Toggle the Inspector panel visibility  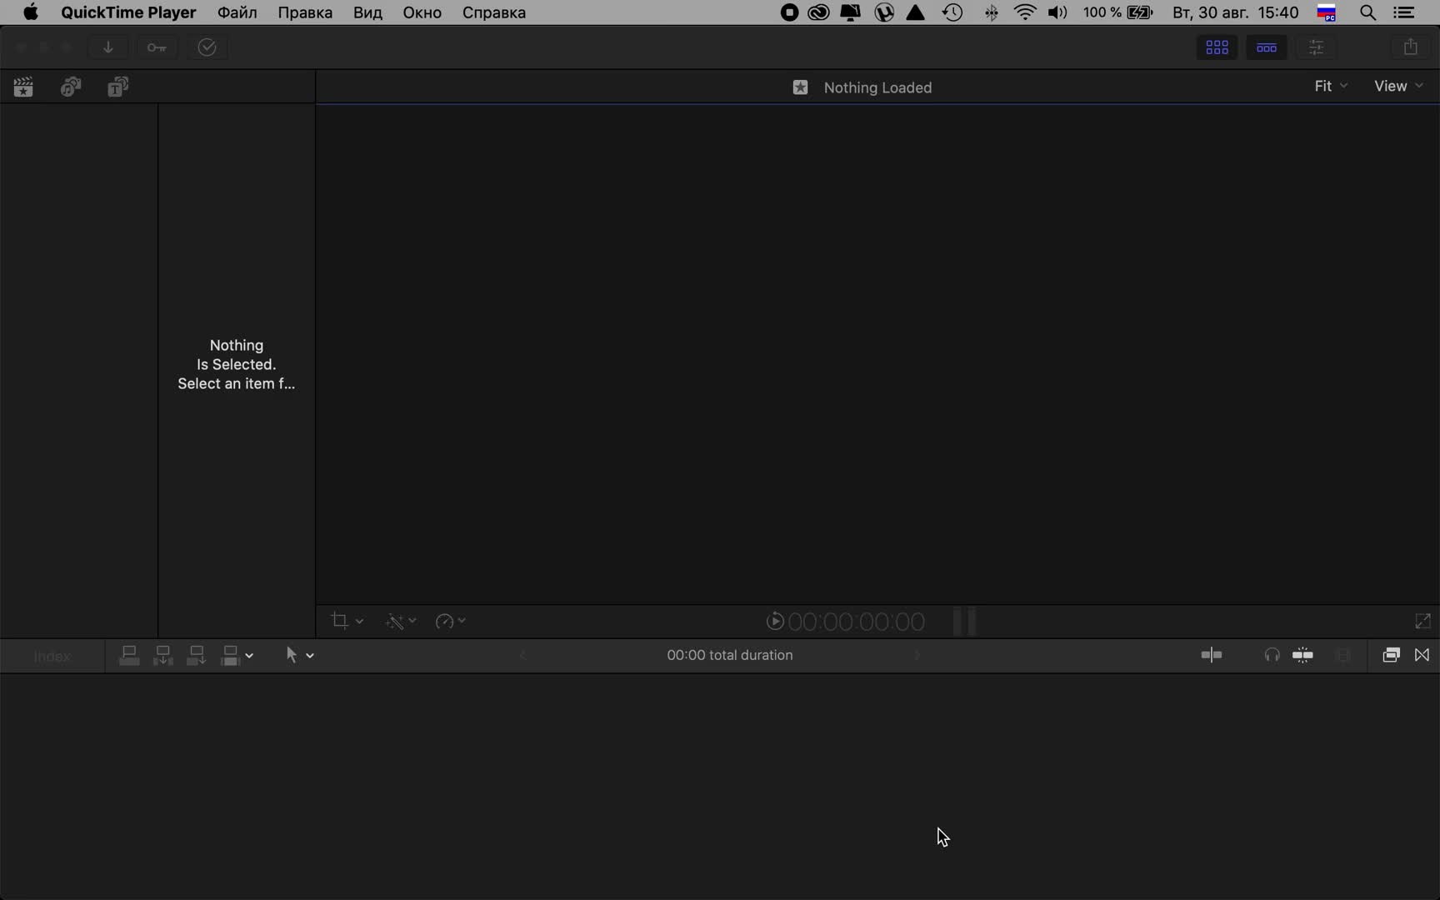pos(1317,47)
